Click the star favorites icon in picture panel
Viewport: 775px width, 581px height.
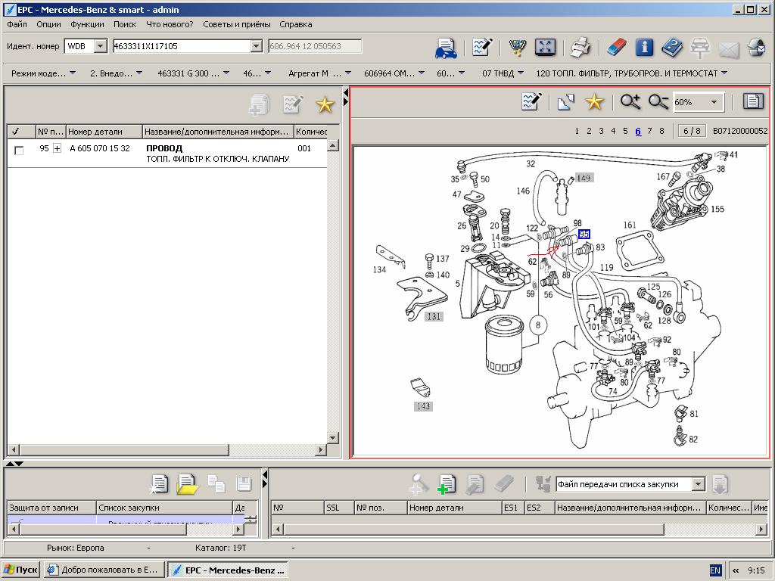[x=594, y=102]
